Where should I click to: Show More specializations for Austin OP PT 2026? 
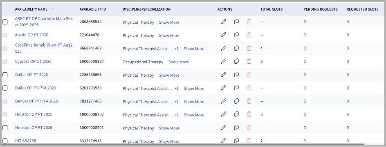point(169,36)
